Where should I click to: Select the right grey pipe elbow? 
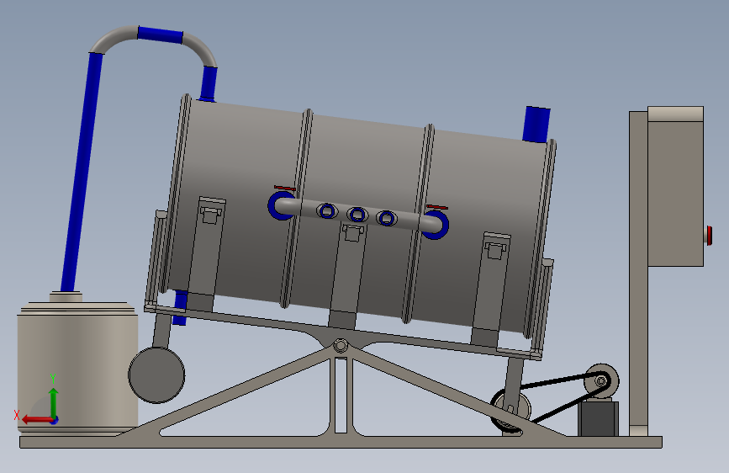pos(200,49)
